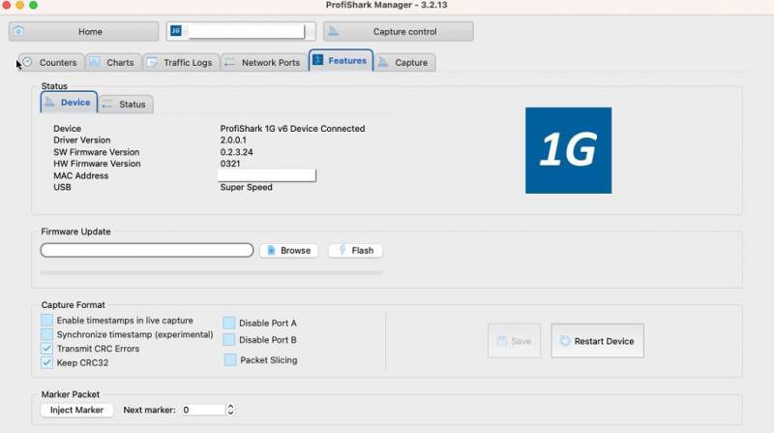The image size is (774, 433).
Task: Click the Restart Device button
Action: pyautogui.click(x=597, y=341)
